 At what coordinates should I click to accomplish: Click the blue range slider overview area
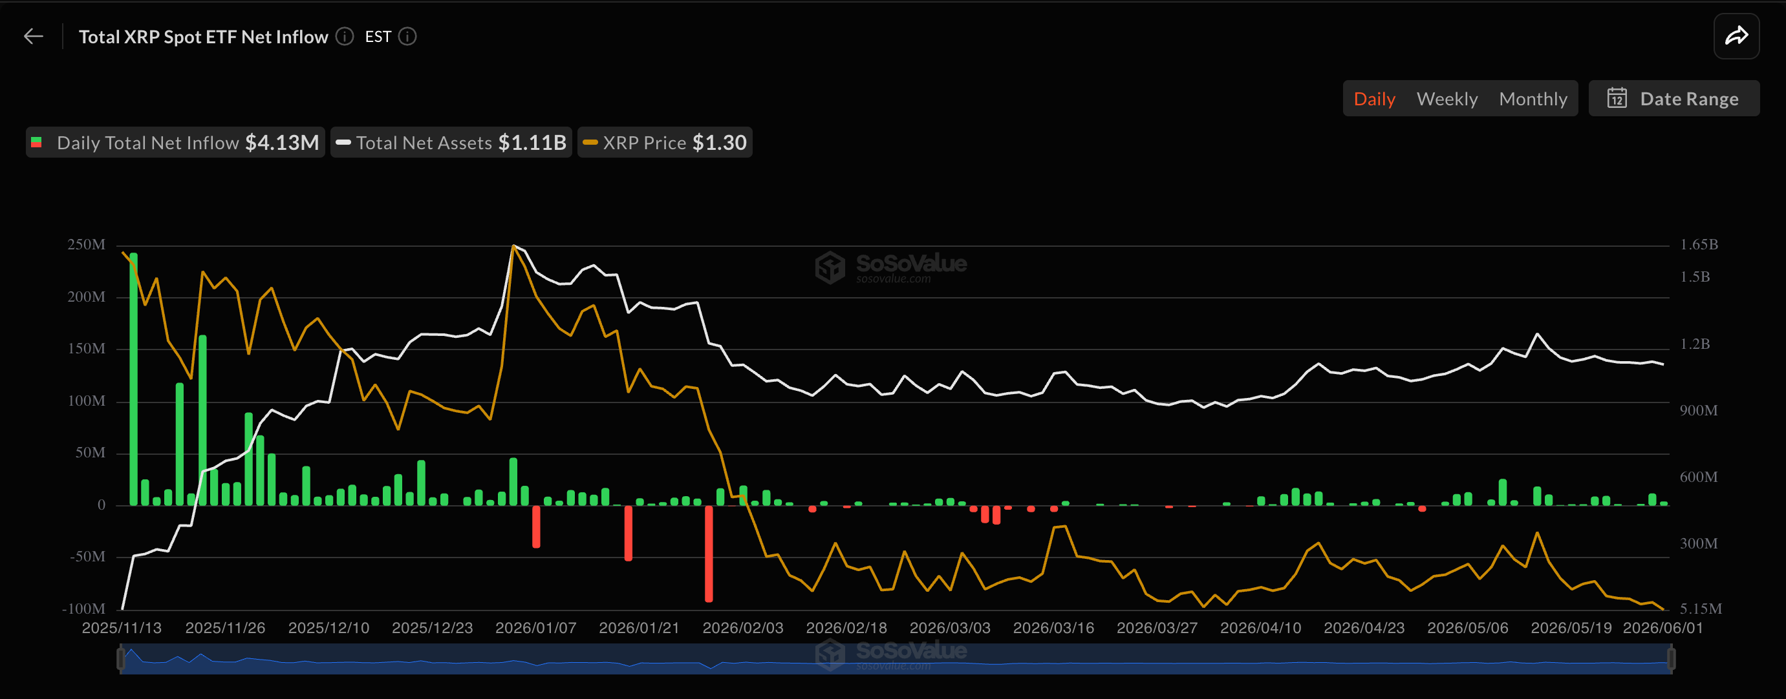(x=896, y=659)
